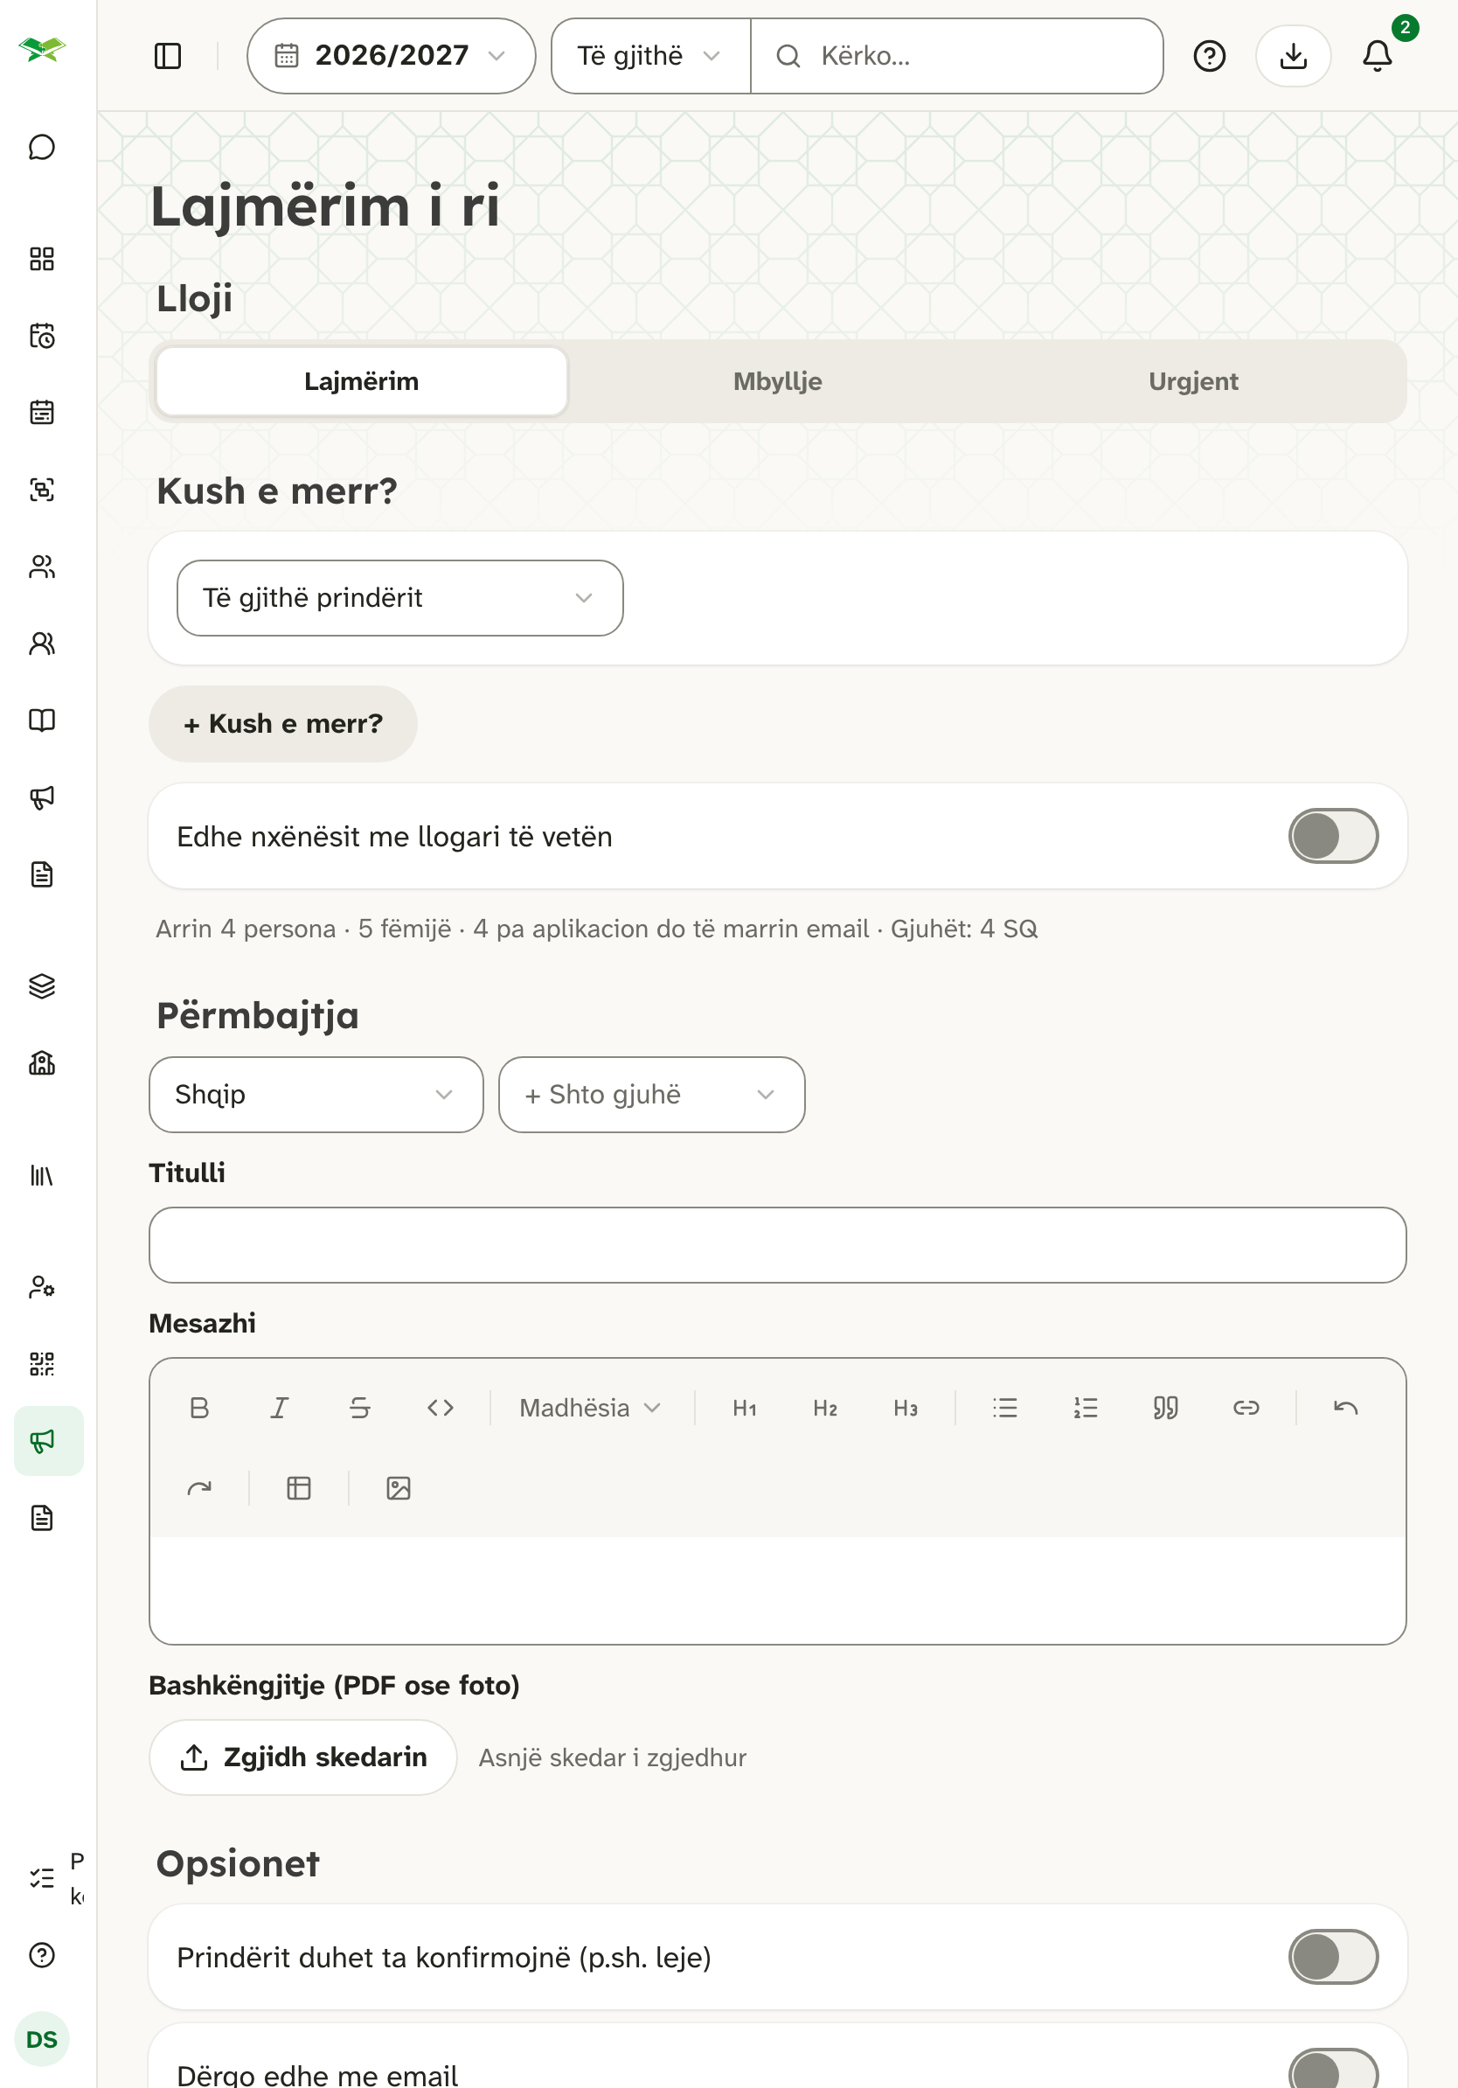Turn on "Prindërit duhet ta konfirmojnë" switch
This screenshot has width=1458, height=2088.
(1332, 1956)
